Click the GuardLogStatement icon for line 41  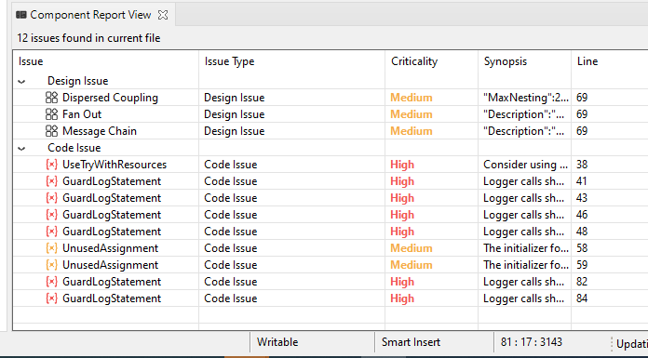point(51,181)
